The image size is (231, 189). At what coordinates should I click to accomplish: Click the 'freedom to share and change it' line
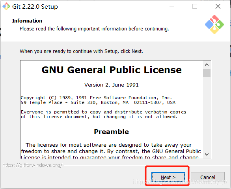(x=111, y=151)
